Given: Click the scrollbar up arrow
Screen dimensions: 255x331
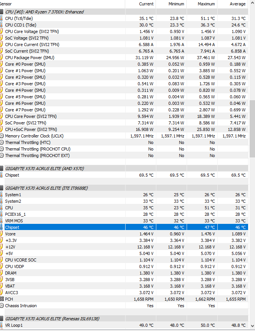Looking at the screenshot, I should (252, 3).
